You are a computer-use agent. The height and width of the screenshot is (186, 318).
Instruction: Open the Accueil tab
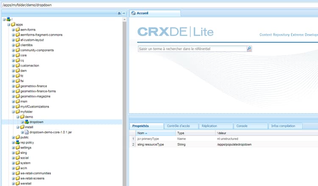pyautogui.click(x=155, y=13)
